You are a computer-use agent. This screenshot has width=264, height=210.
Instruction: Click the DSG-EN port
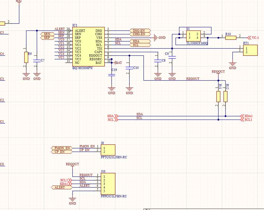pyautogui.click(x=140, y=31)
